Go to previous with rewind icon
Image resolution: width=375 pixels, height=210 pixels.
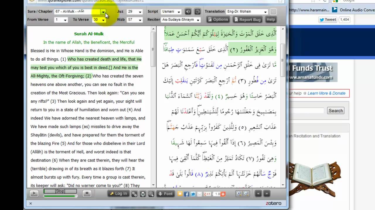pyautogui.click(x=258, y=194)
